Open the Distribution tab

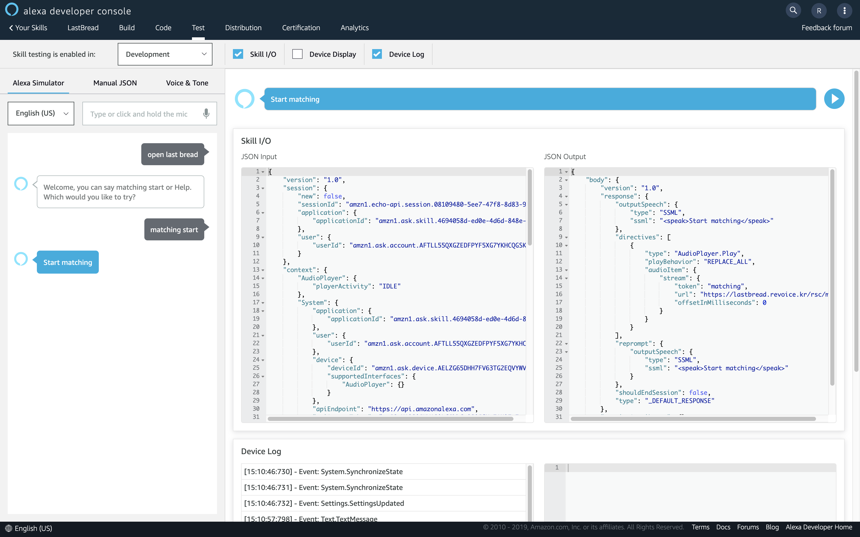[243, 28]
